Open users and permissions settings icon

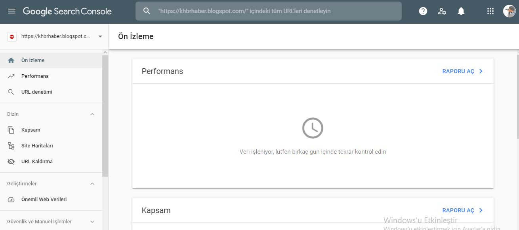(442, 11)
